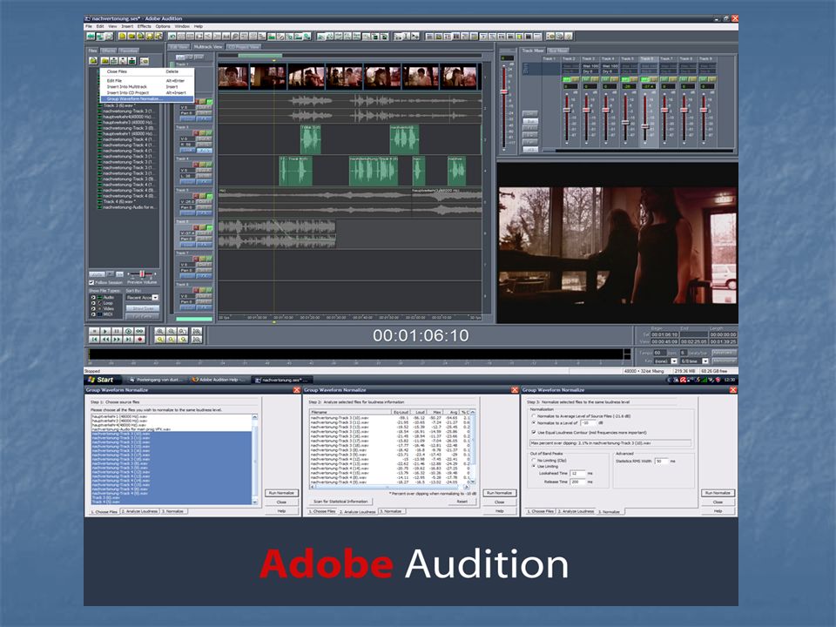
Task: Open Normalize tab in Step 2 dialog
Action: click(392, 511)
